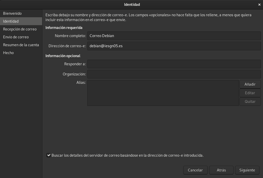
Task: Focus the Dirección de correo-e field
Action: (174, 46)
